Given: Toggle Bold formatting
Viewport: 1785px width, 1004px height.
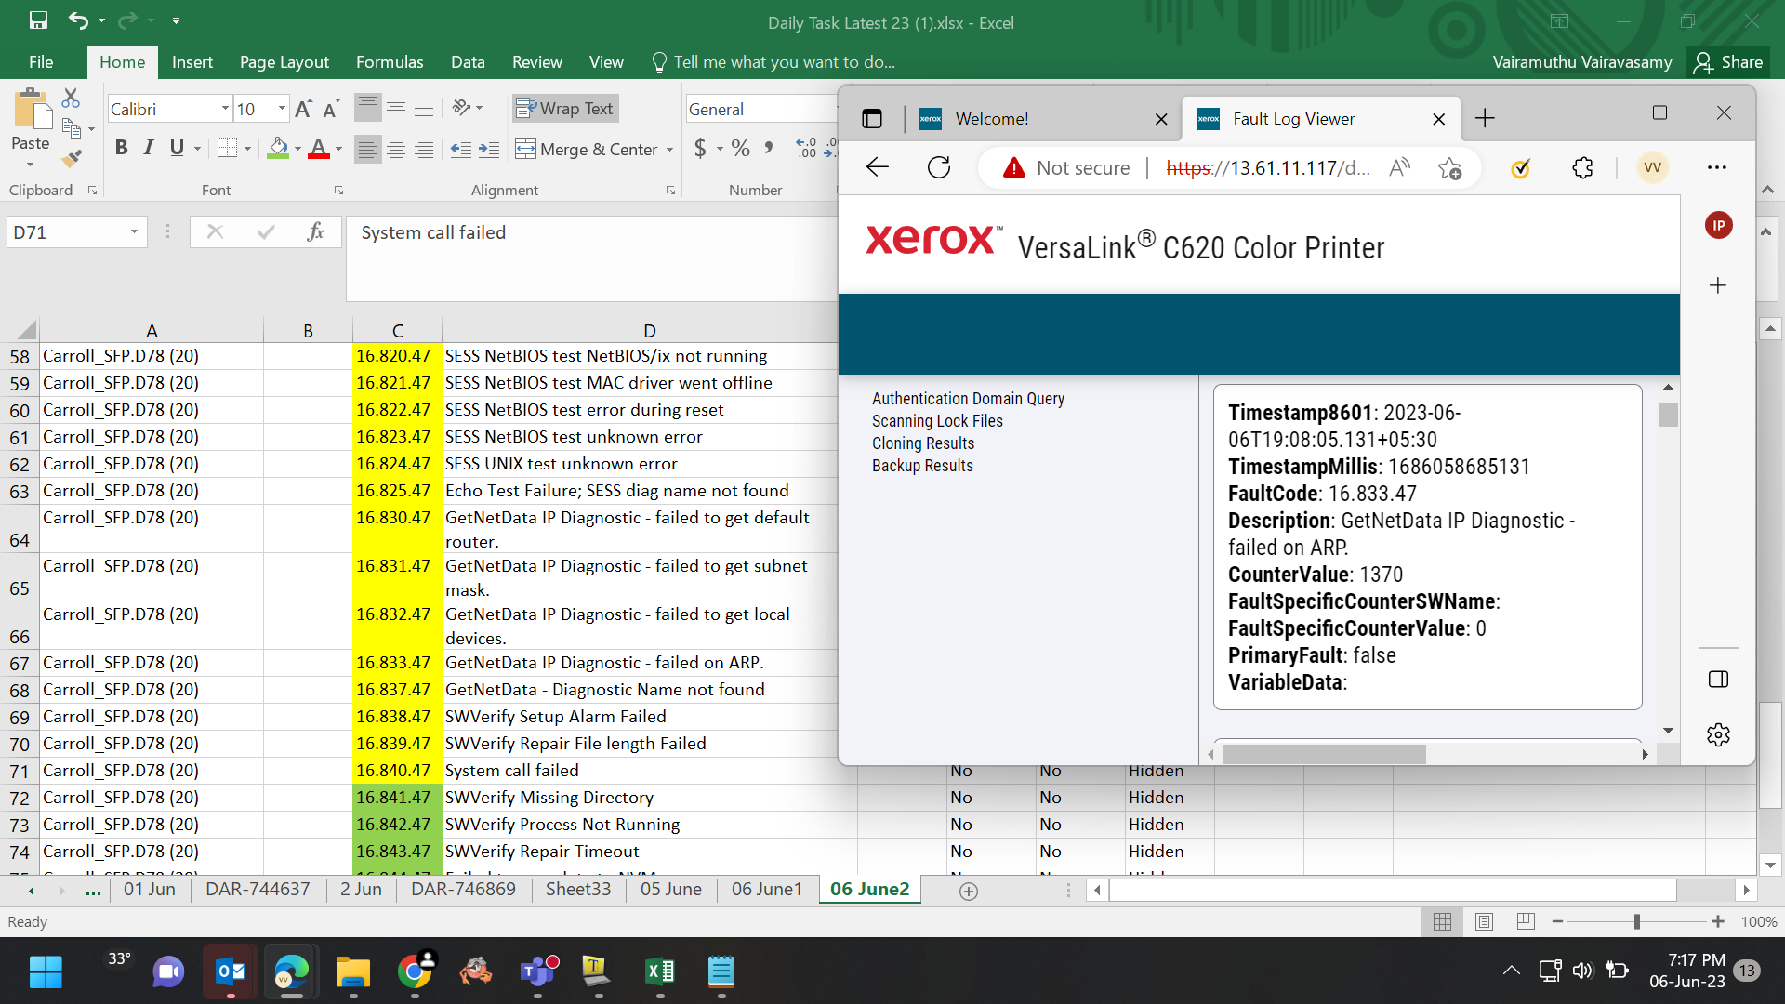Looking at the screenshot, I should click(x=121, y=148).
